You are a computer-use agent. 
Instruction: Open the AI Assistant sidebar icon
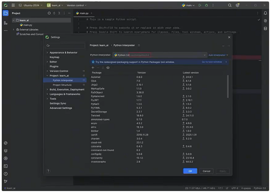(x=265, y=21)
